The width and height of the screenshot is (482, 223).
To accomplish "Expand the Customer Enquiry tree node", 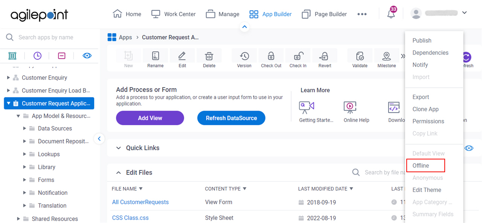I will pos(9,78).
